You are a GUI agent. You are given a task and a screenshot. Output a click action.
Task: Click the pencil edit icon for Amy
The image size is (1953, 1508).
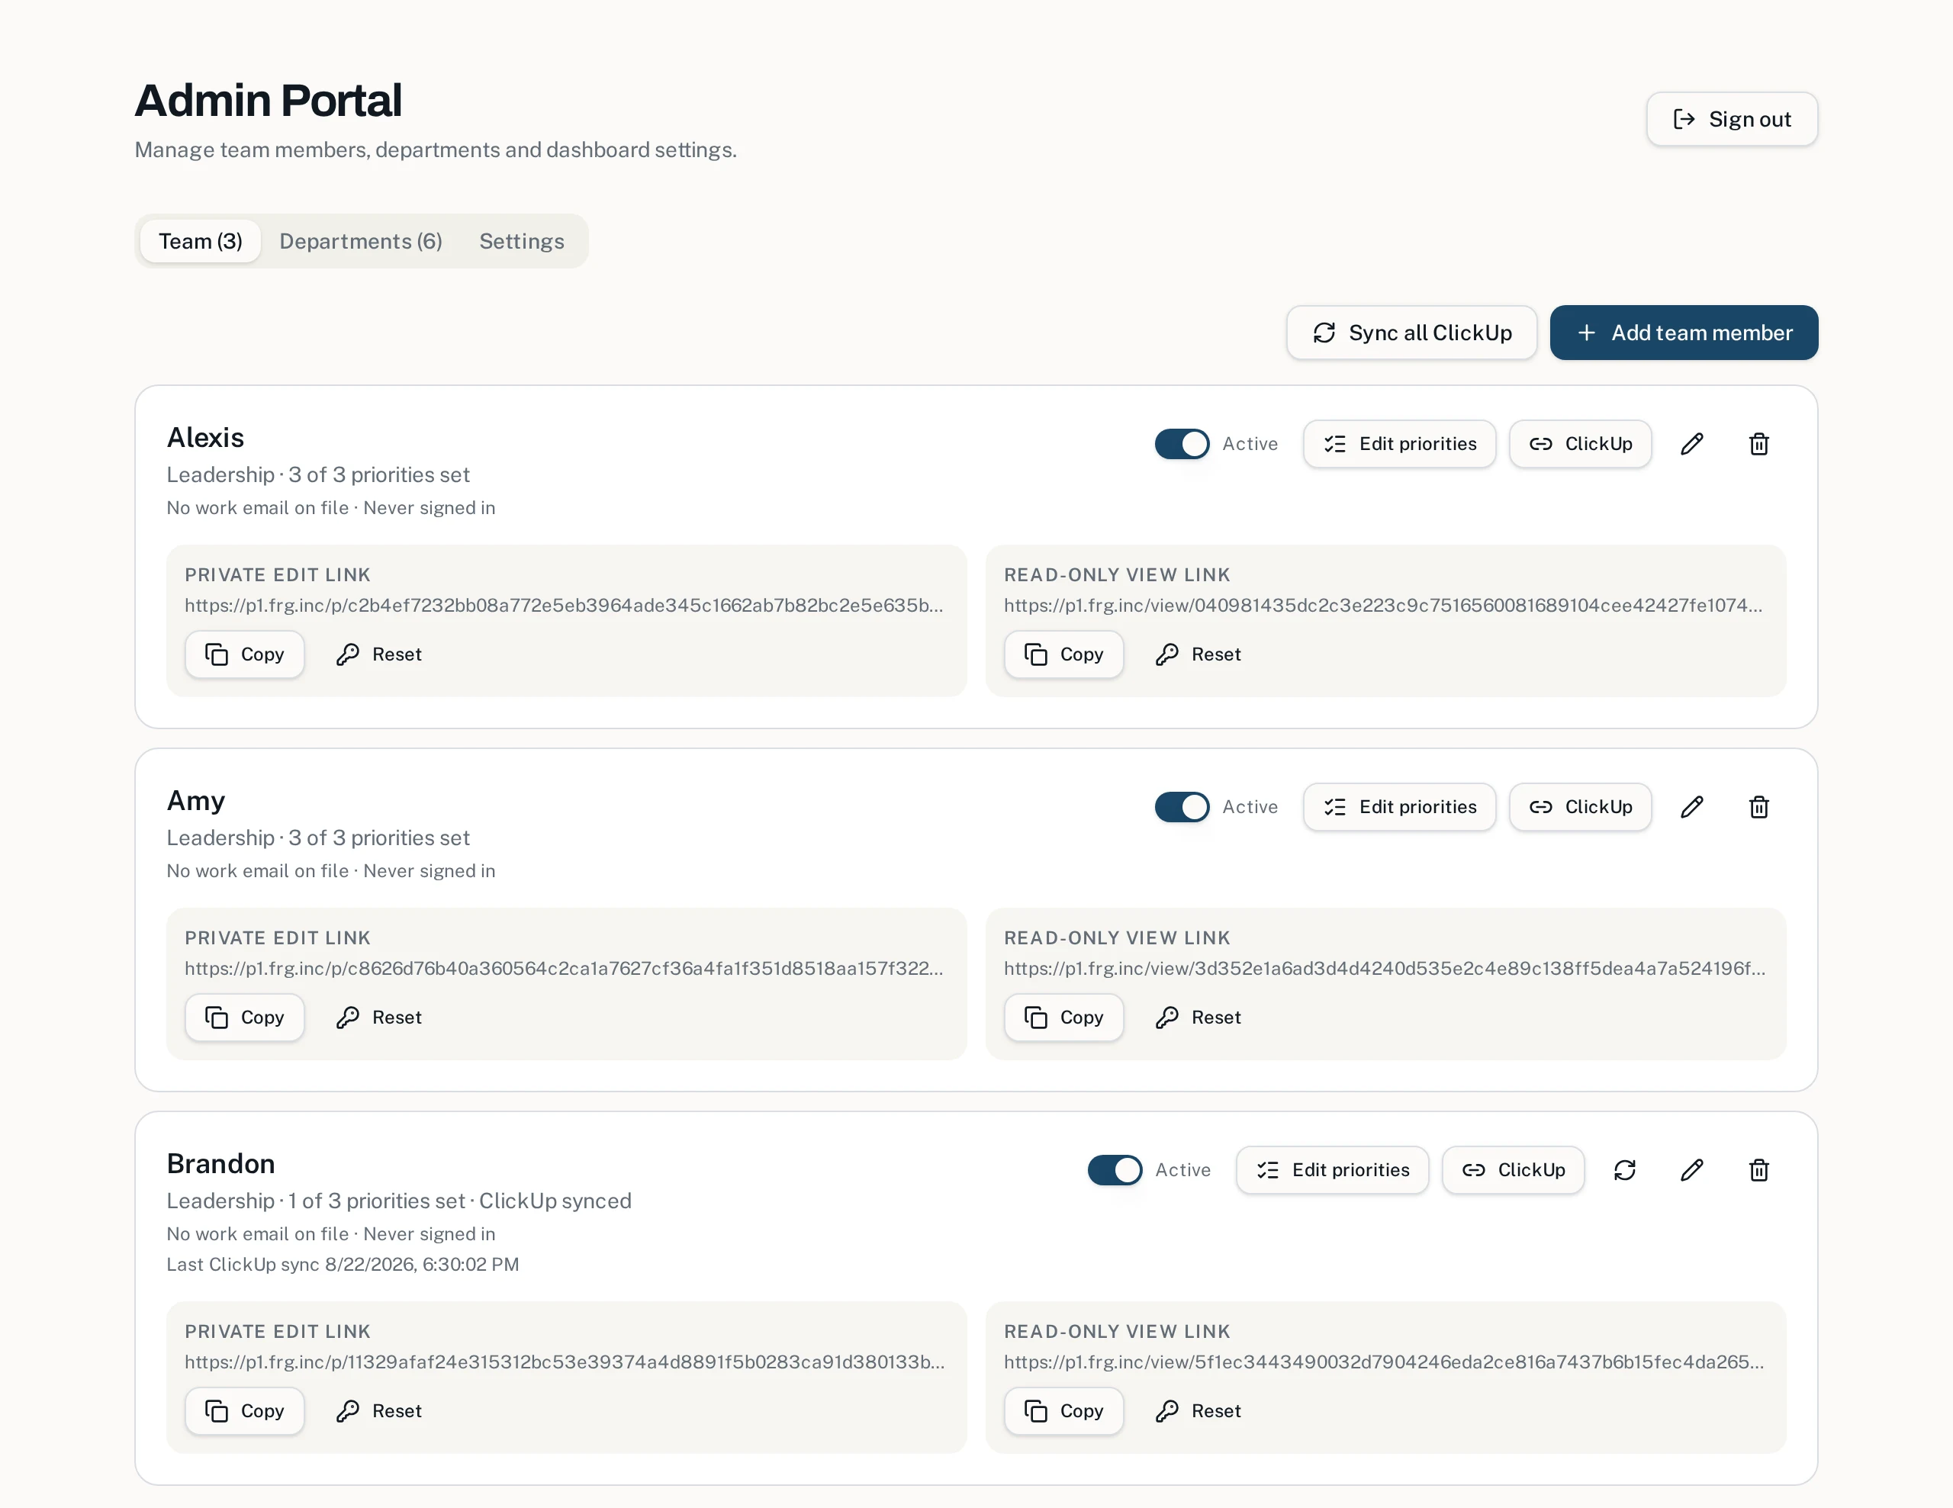[1691, 807]
